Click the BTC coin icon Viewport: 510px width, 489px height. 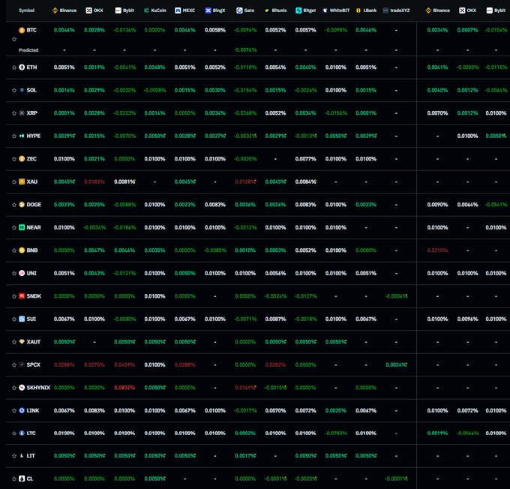pyautogui.click(x=22, y=30)
